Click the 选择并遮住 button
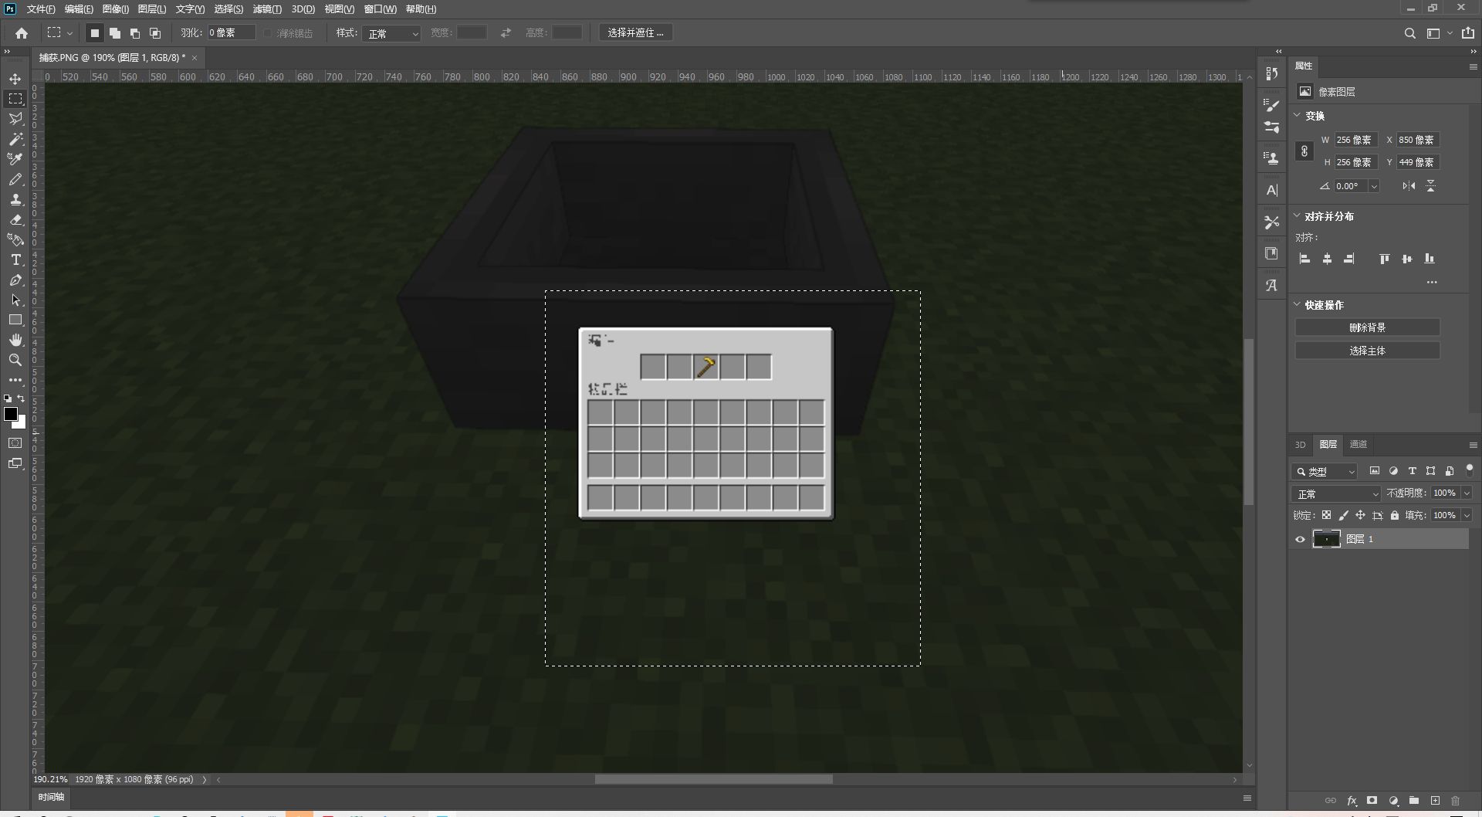Viewport: 1482px width, 817px height. [x=636, y=32]
